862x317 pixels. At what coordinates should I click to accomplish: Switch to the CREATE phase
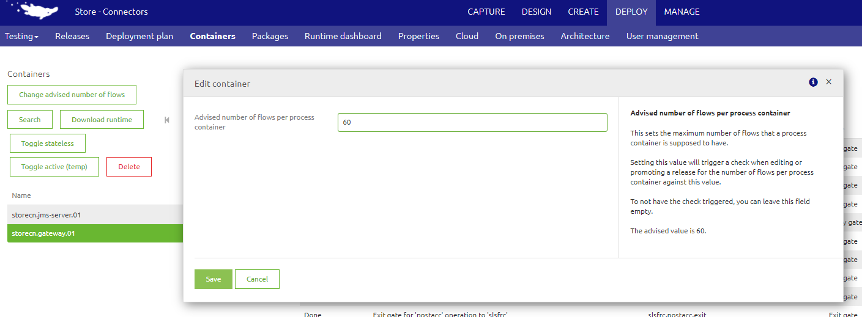tap(584, 12)
